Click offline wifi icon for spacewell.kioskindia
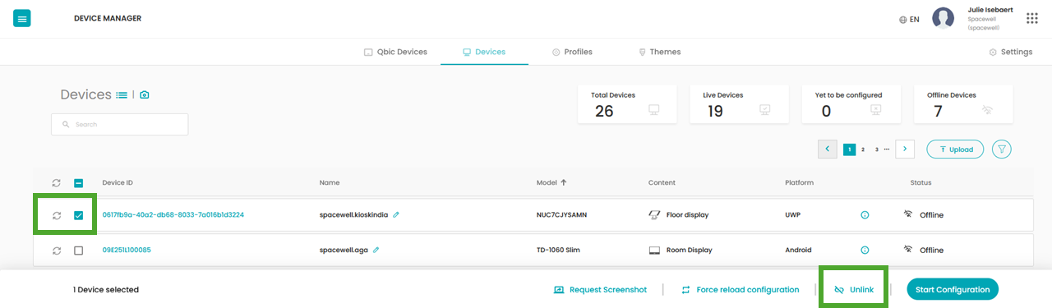1052x308 pixels. (x=909, y=214)
